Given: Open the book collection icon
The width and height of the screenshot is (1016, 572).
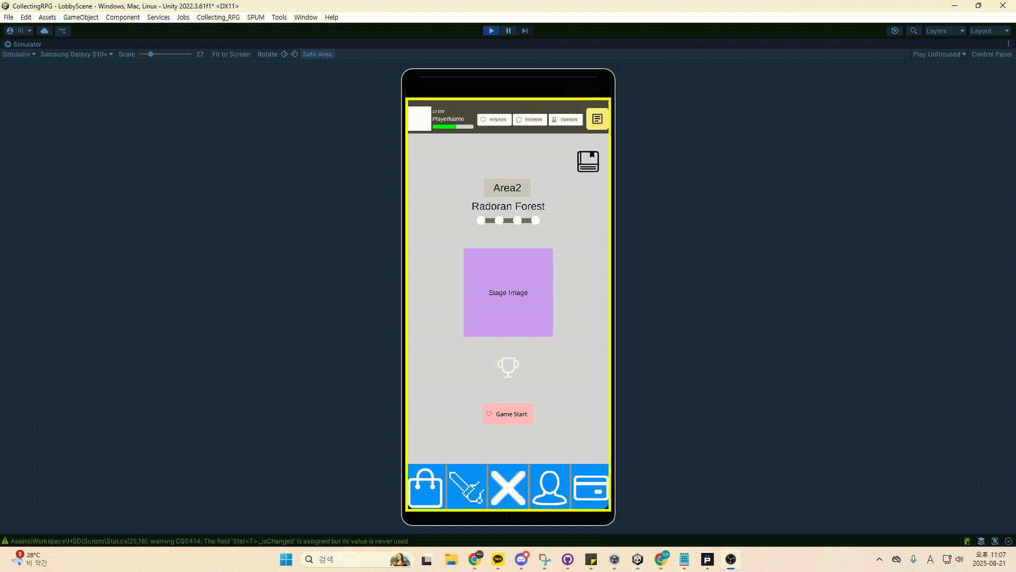Looking at the screenshot, I should pos(588,162).
